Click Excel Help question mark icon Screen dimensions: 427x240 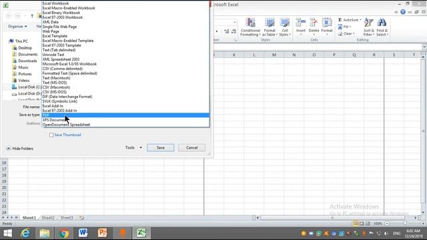coord(403,12)
